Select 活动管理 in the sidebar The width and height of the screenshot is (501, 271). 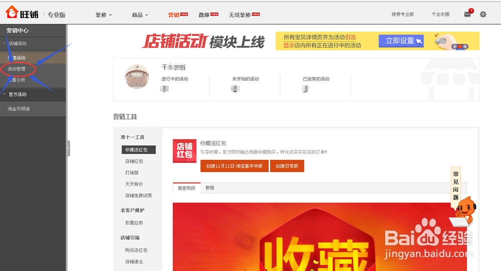[x=17, y=69]
